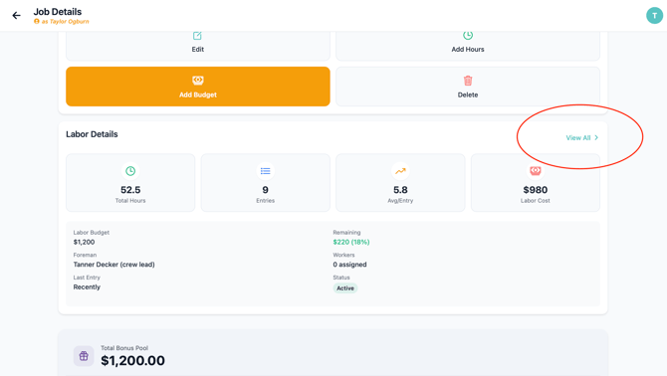Viewport: 667px width, 376px height.
Task: Expand labor details via chevron arrow
Action: point(596,137)
